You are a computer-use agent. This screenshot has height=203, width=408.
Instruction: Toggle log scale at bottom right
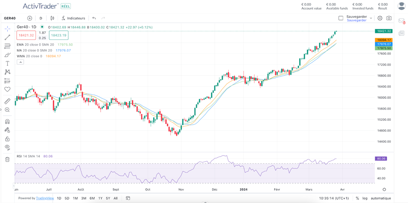pos(364,198)
